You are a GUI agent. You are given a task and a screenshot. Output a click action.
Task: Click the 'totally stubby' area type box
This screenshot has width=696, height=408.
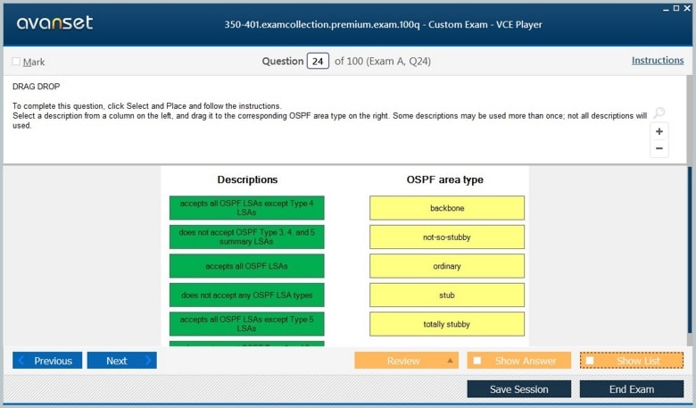447,324
